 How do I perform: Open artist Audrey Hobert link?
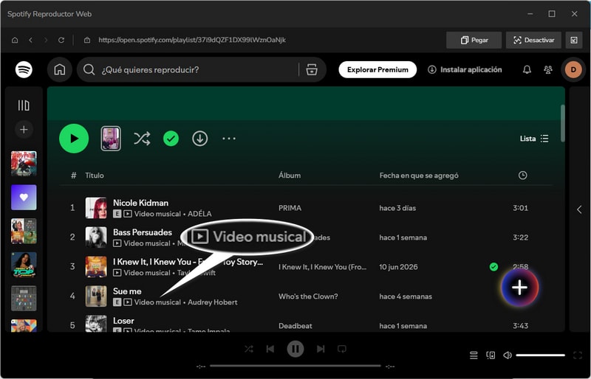pos(213,302)
